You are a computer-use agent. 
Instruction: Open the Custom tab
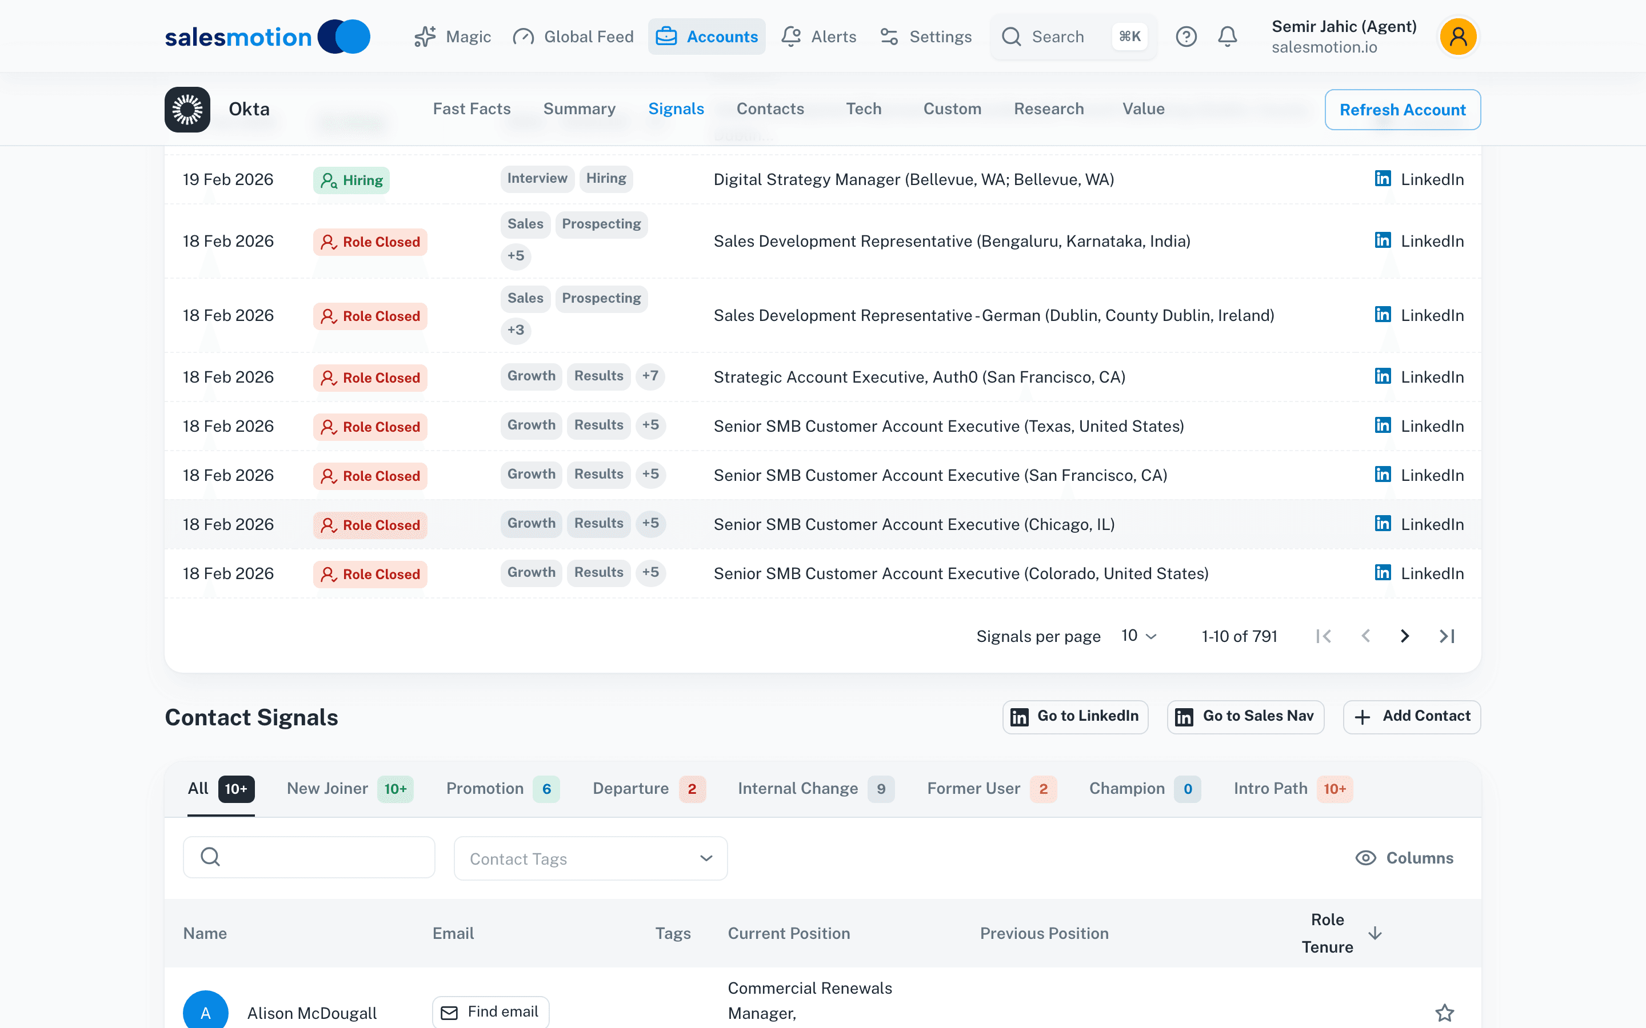click(952, 109)
